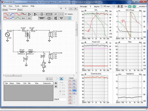
Task: Switch to the Room tab
Action: pyautogui.click(x=20, y=10)
